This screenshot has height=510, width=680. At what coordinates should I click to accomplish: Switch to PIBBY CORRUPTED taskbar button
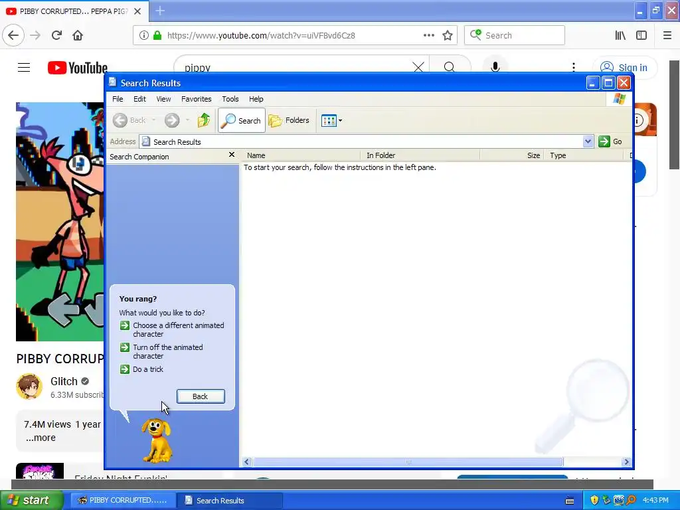[123, 501]
